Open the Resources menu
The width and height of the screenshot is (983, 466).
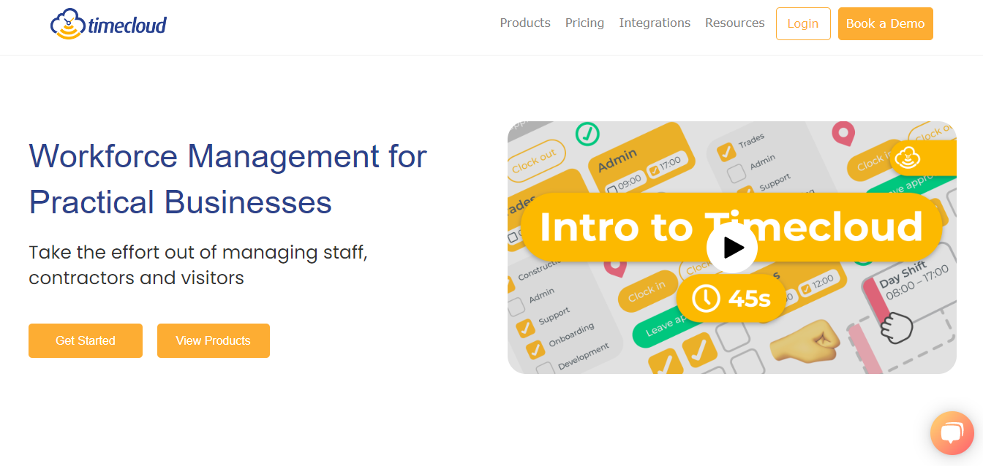(734, 23)
